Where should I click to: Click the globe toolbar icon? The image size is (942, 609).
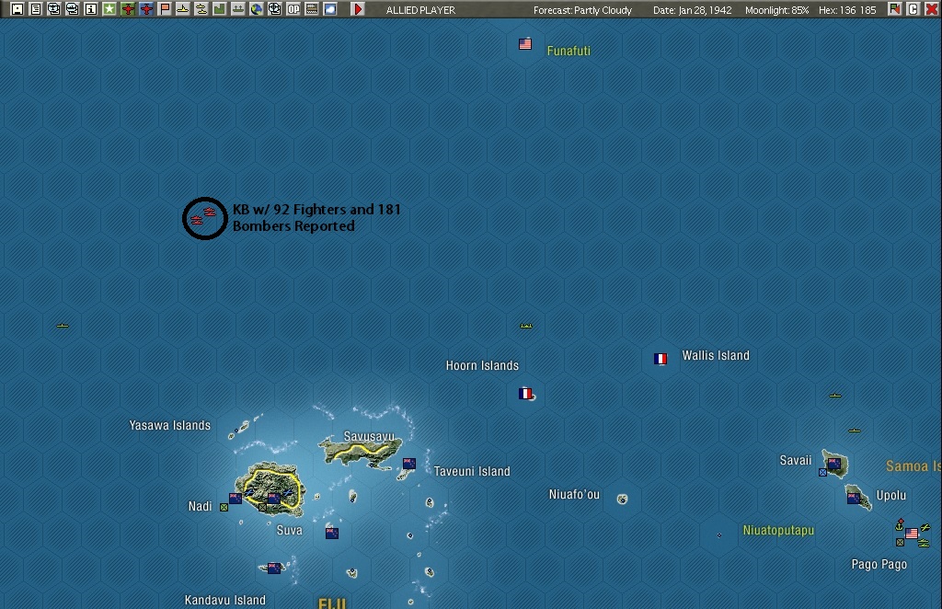coord(257,9)
